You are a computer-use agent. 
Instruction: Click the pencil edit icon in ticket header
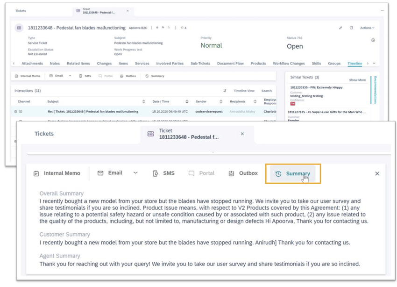tap(340, 28)
